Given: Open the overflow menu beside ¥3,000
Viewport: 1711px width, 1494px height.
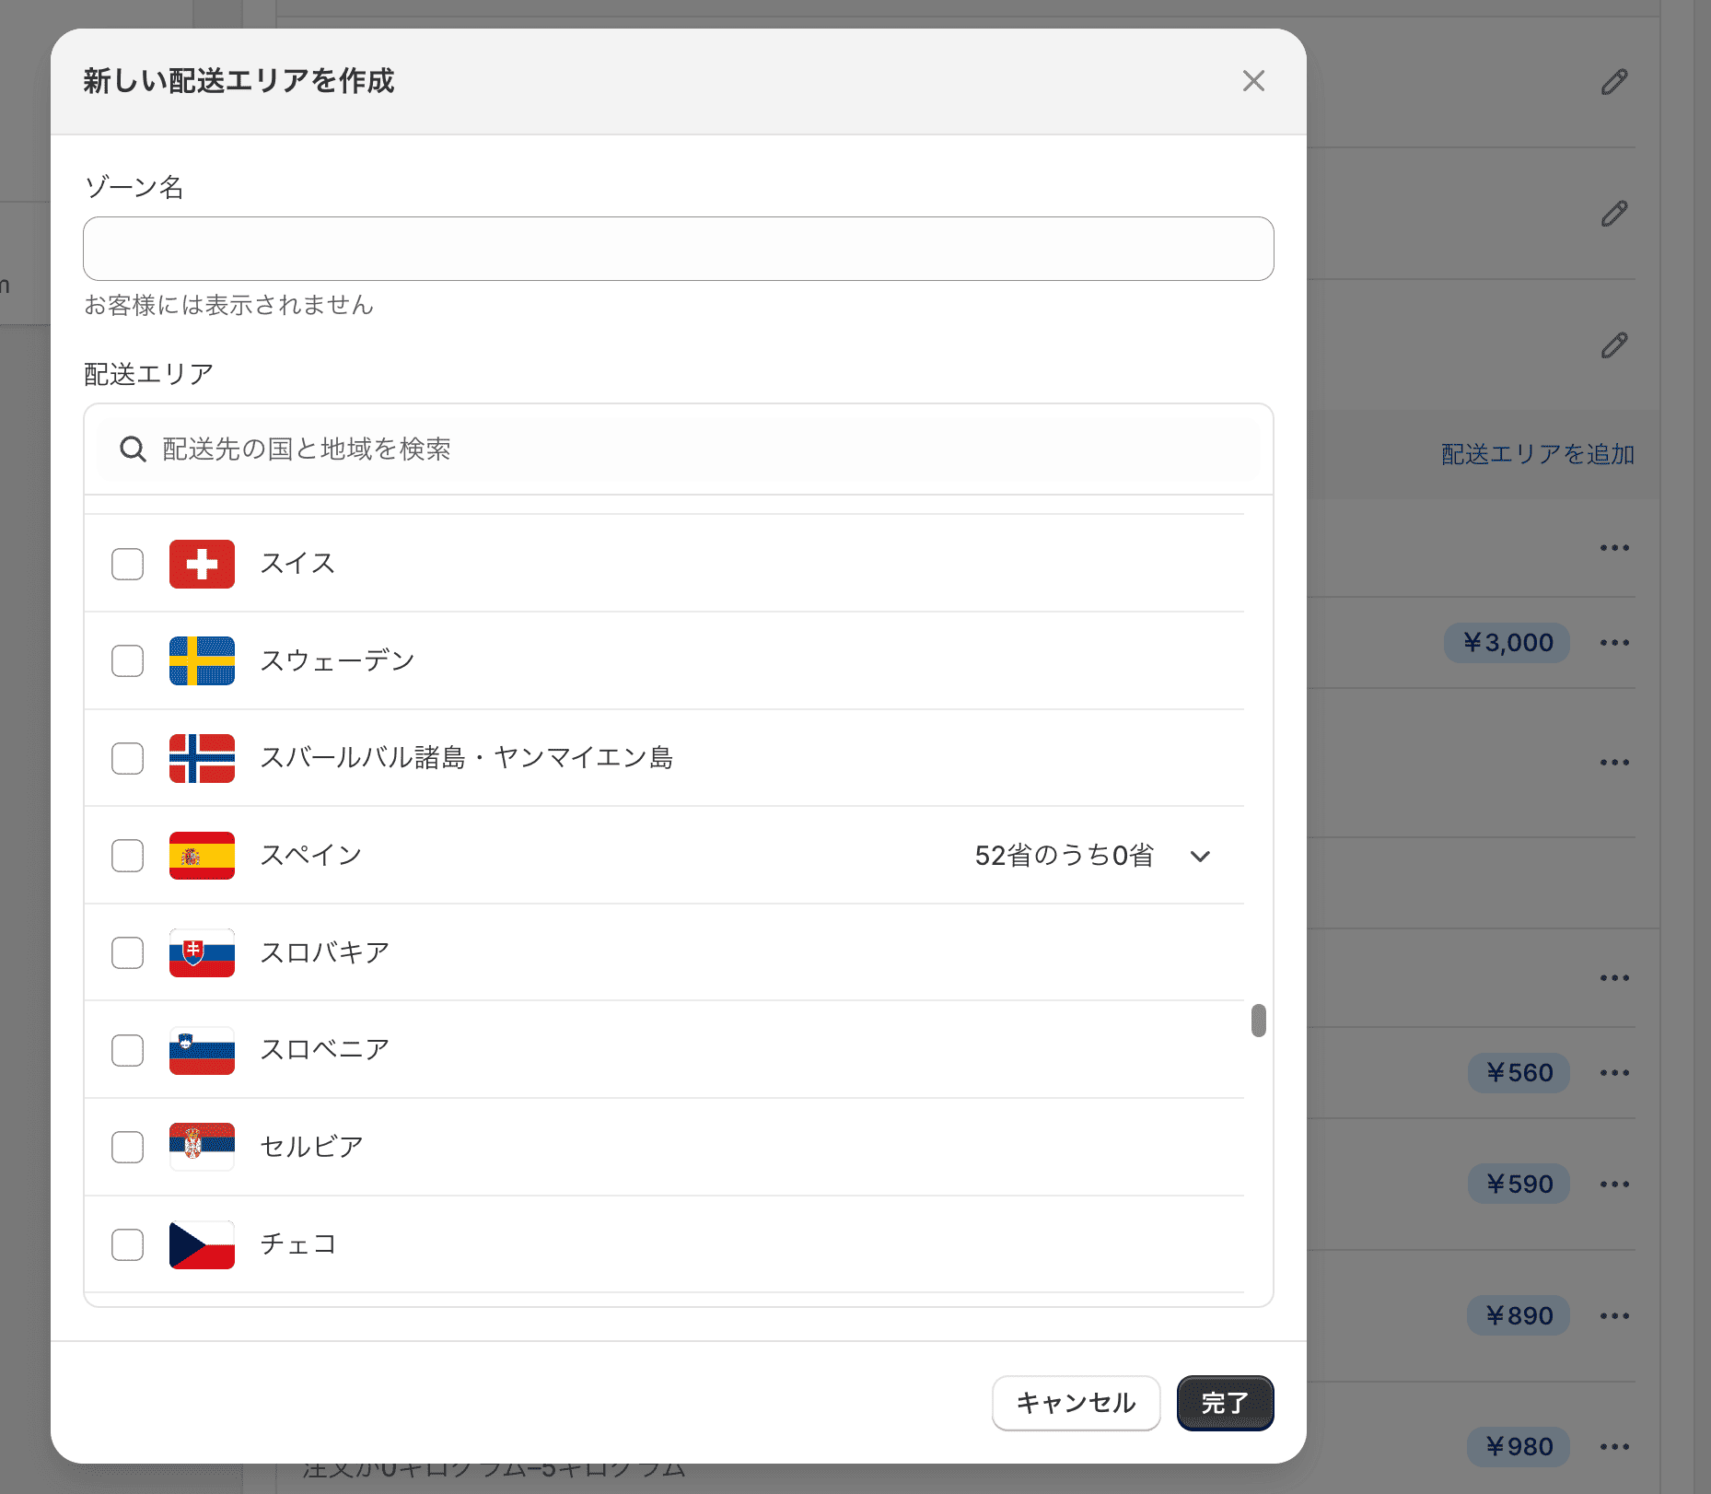Looking at the screenshot, I should (x=1614, y=643).
